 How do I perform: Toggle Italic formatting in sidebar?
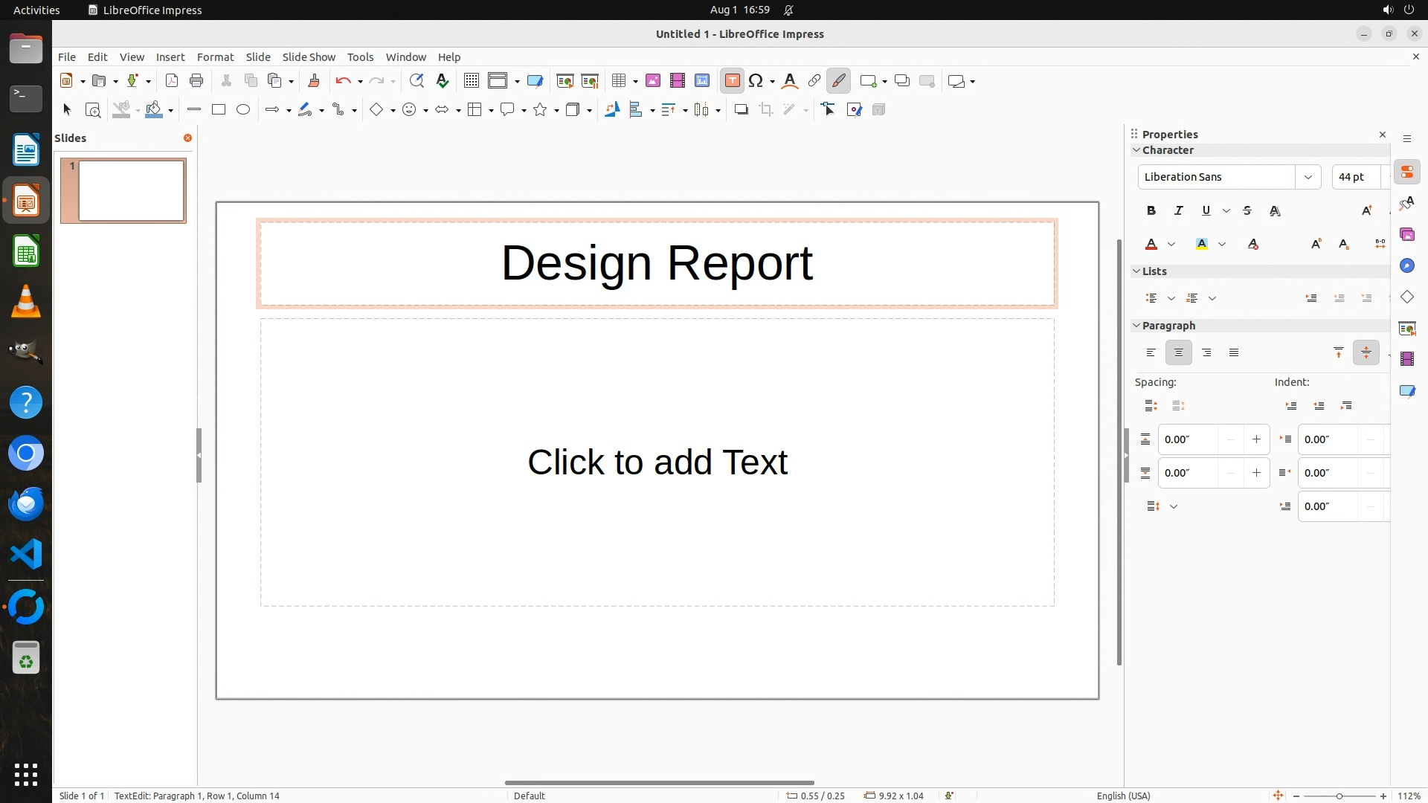point(1178,211)
